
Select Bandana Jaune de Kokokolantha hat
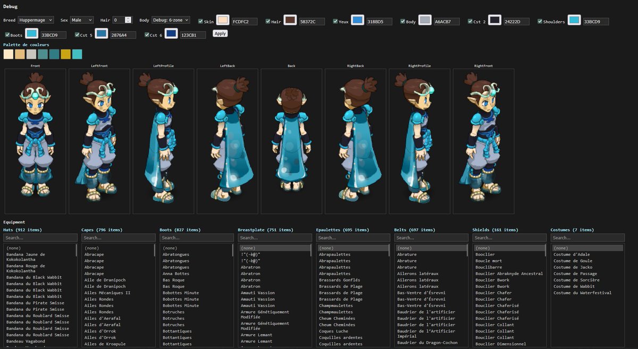tap(40, 257)
